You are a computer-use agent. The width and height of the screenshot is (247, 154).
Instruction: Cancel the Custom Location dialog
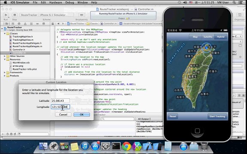[x=63, y=115]
